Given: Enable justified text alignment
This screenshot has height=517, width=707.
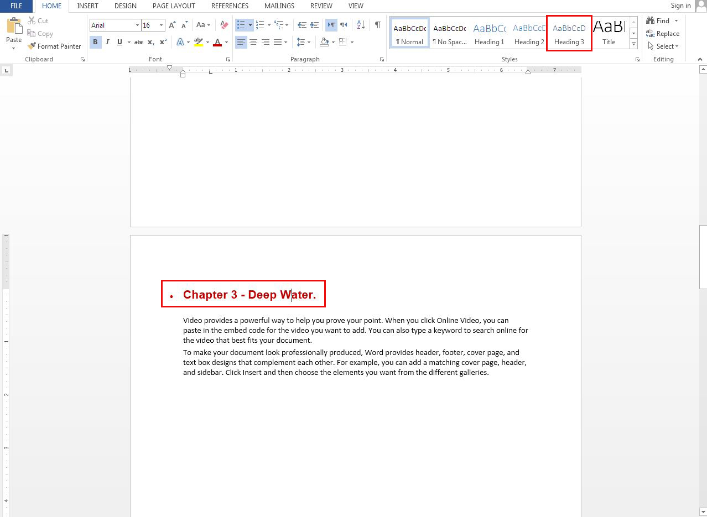Looking at the screenshot, I should [x=278, y=42].
